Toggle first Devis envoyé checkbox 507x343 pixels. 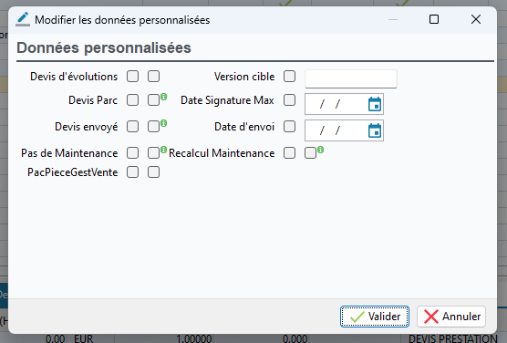132,127
